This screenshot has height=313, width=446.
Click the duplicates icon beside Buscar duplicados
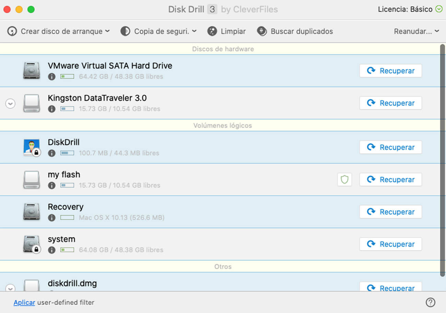click(262, 31)
